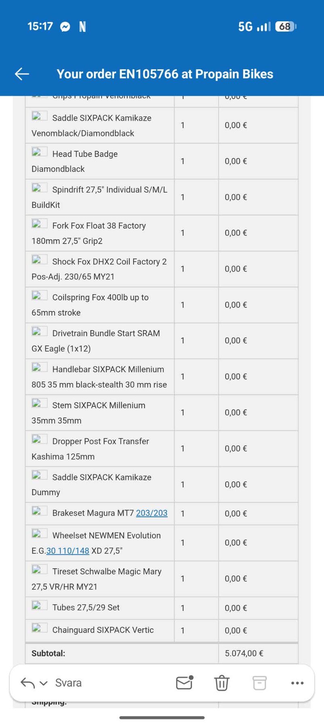Screen dimensions: 324x727
Task: Tap the Dropper Post Fox Transfer image
Action: point(40,439)
